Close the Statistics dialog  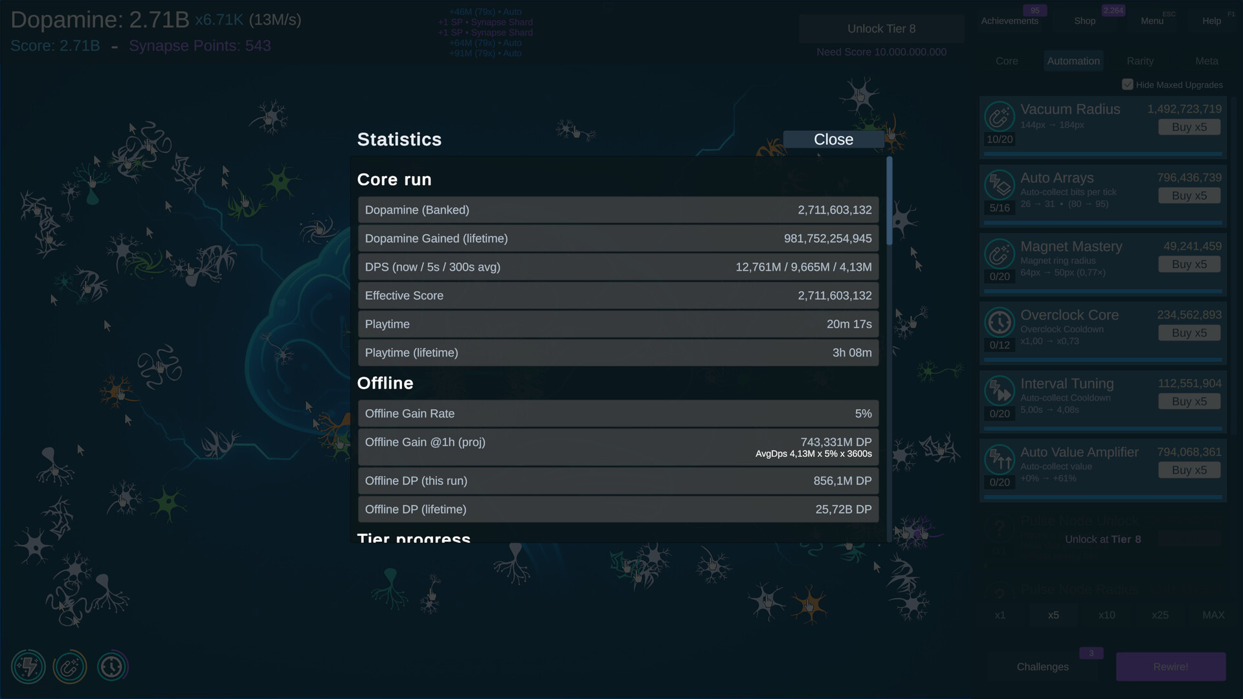tap(833, 139)
